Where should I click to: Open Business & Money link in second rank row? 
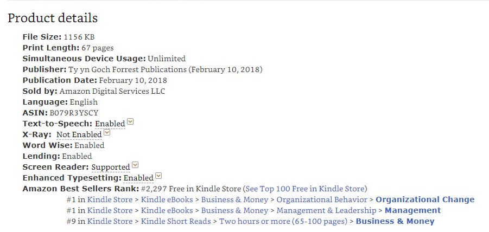[x=234, y=210]
